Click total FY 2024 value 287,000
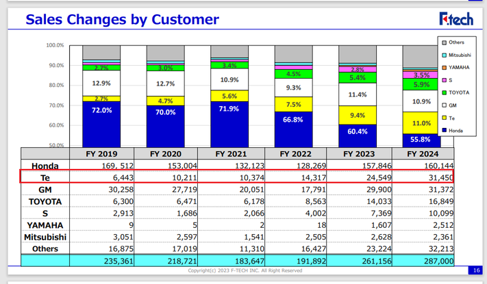 (438, 261)
